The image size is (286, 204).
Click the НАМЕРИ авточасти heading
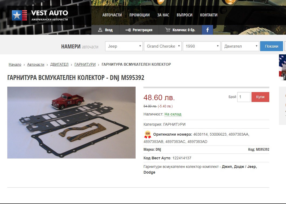point(80,47)
